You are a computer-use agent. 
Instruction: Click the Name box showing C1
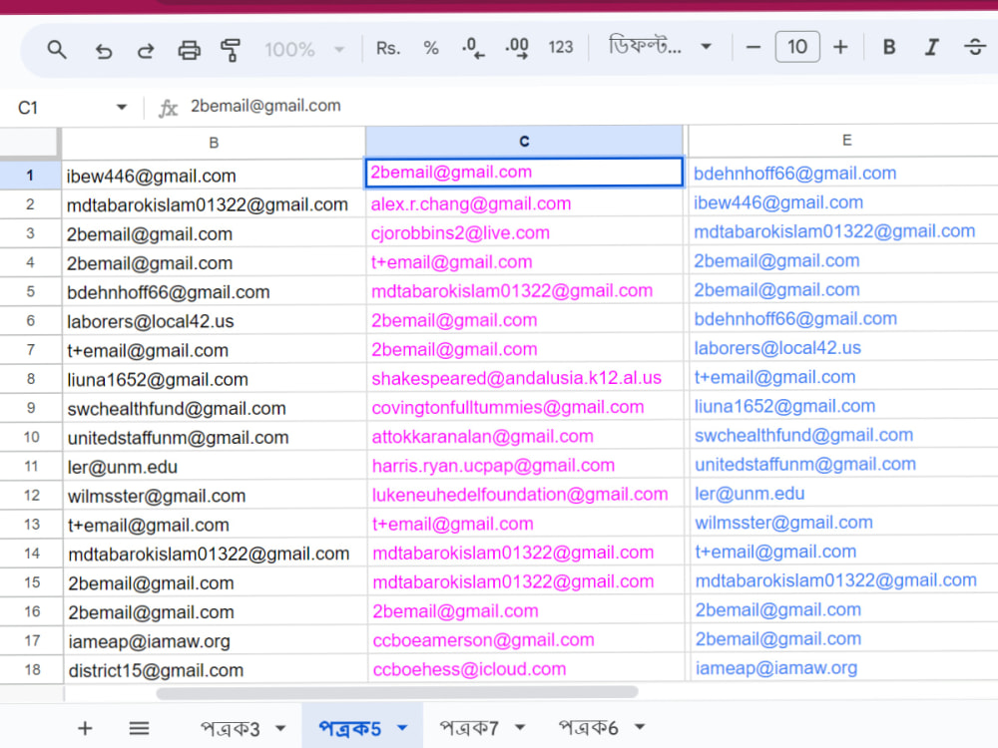point(61,108)
